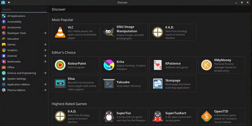The width and height of the screenshot is (252, 126).
Task: Click the Accessories toolbox icon
Action: [x=4, y=27]
